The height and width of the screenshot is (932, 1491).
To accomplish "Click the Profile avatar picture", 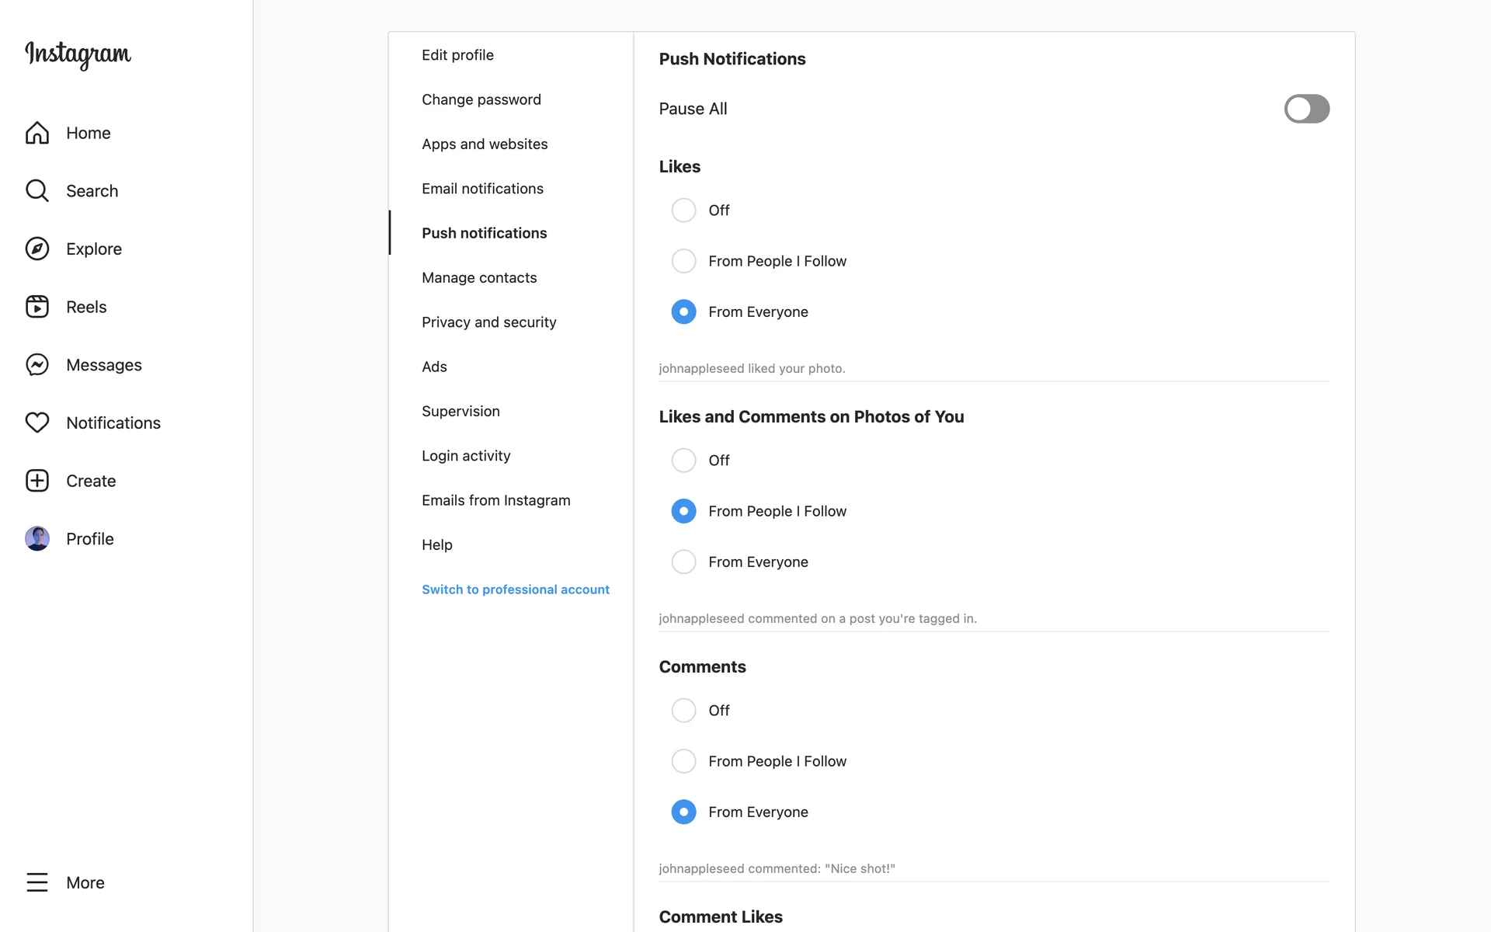I will (37, 538).
